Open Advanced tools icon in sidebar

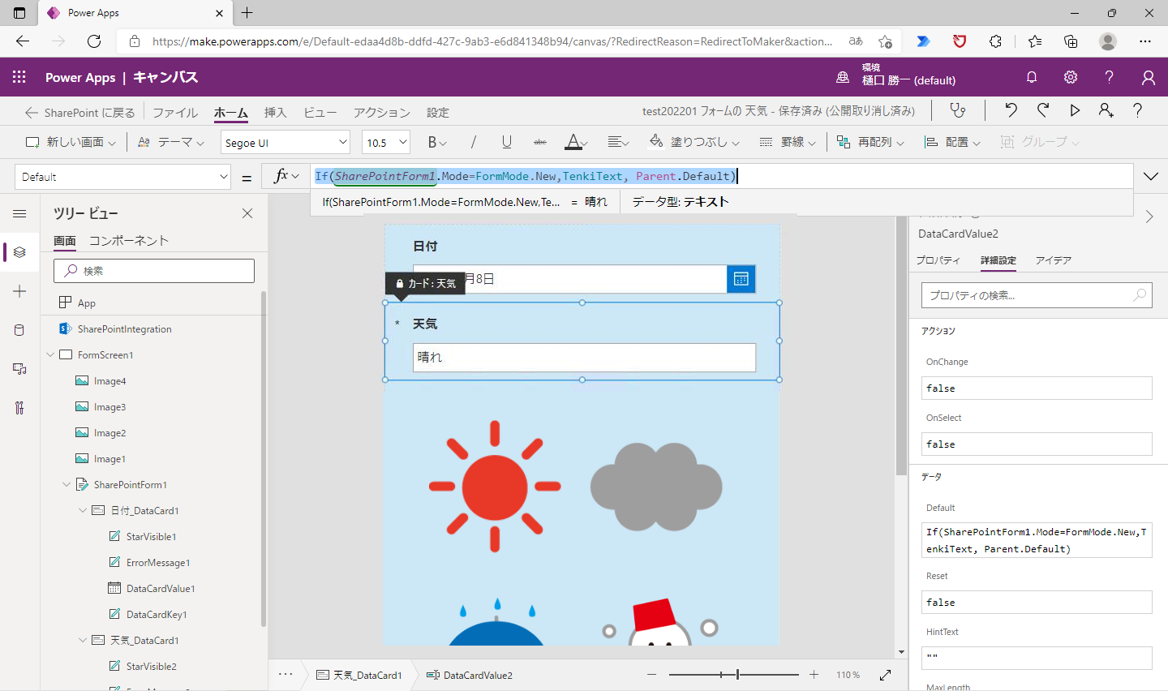coord(19,408)
